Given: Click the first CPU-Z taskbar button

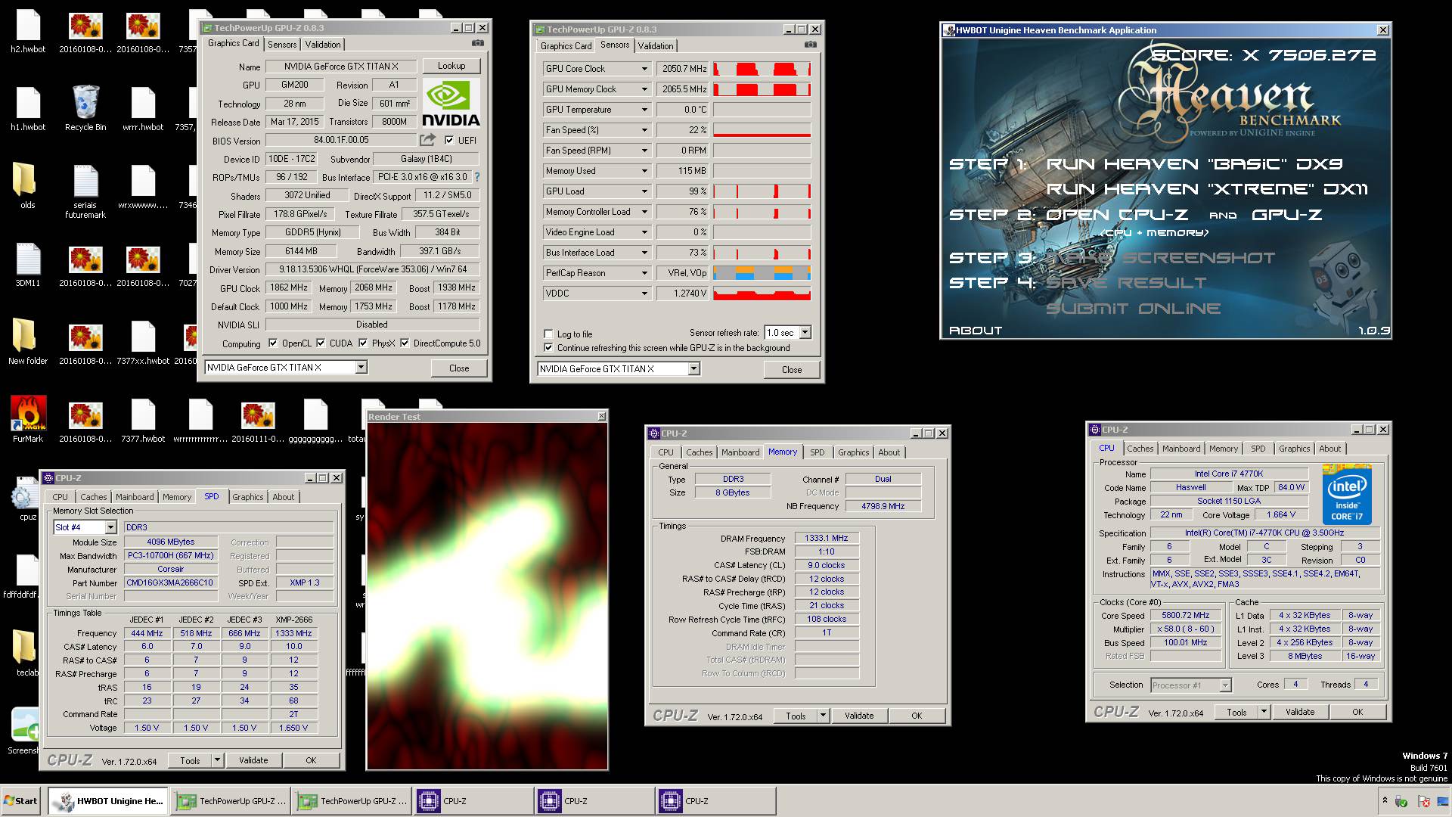Looking at the screenshot, I should pos(473,801).
